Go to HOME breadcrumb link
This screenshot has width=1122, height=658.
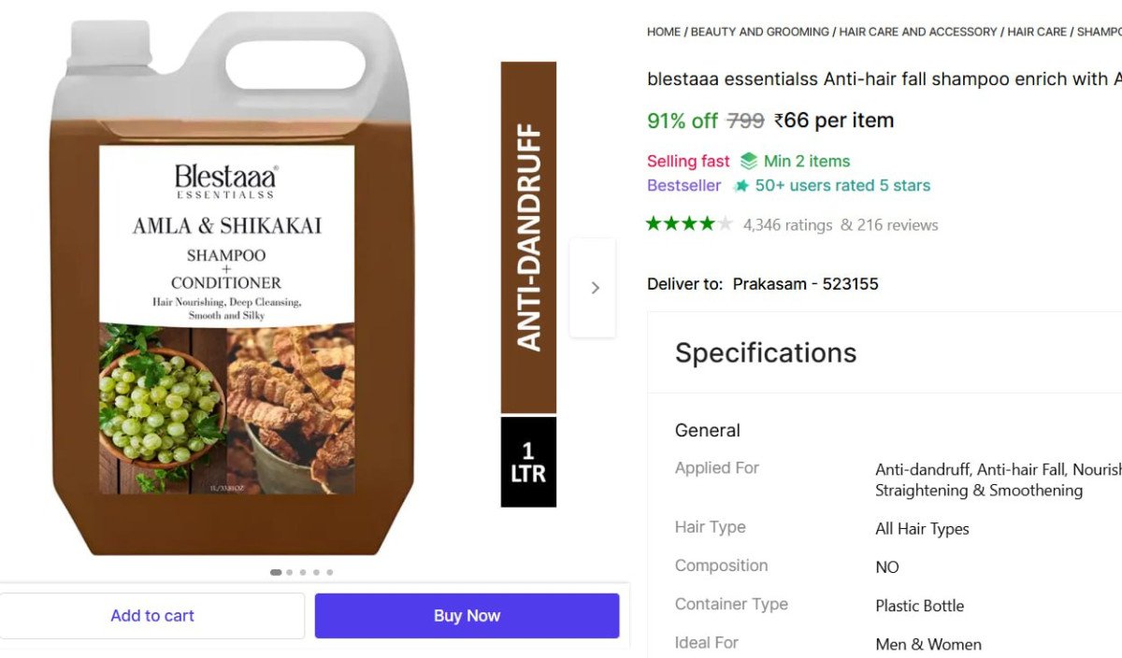(664, 32)
